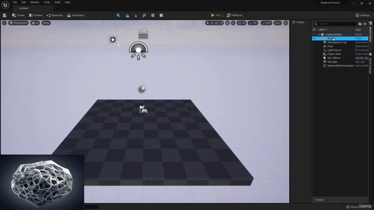Screen dimensions: 374x210
Task: Open the Lit view mode dropdown
Action: (35, 23)
